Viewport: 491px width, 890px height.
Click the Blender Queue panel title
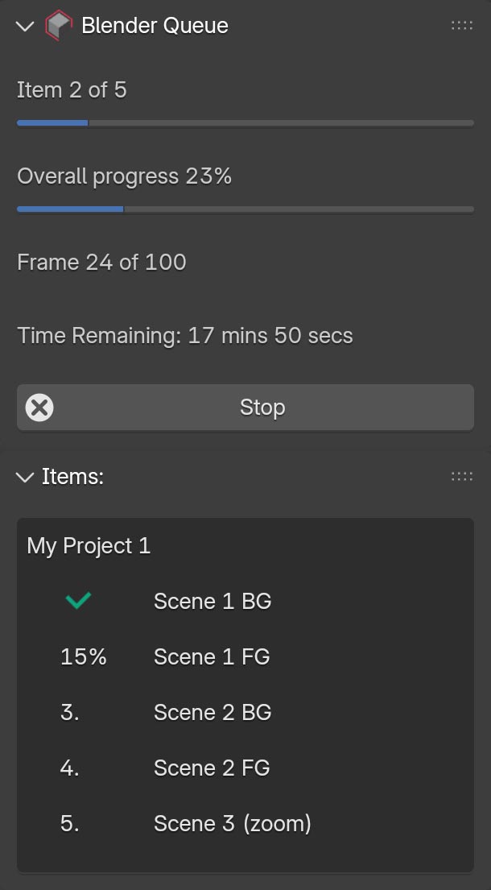click(x=155, y=26)
